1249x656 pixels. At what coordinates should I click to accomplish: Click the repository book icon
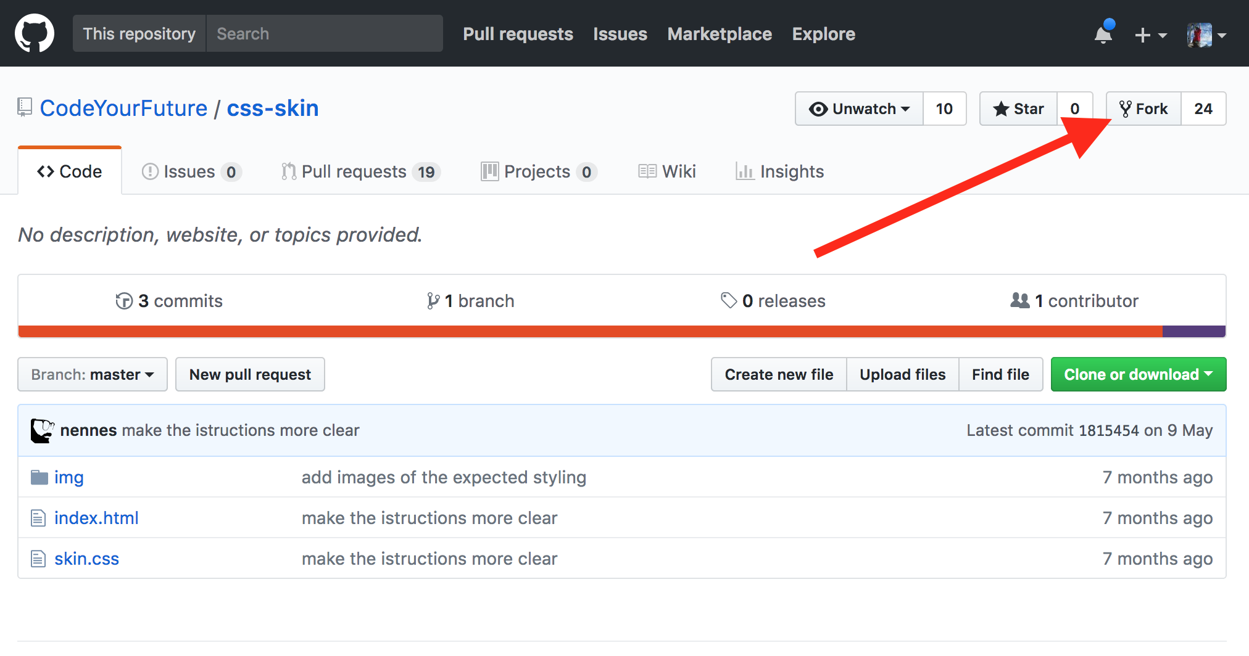[25, 107]
